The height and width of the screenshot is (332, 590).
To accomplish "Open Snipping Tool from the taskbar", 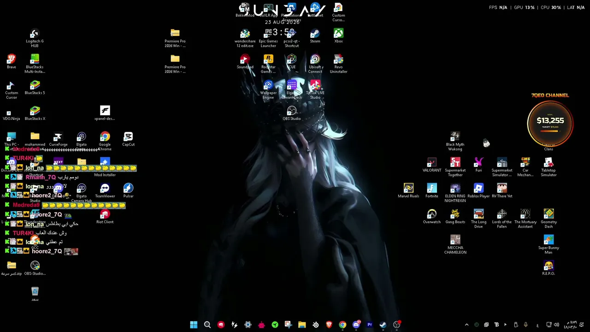I will [x=288, y=325].
